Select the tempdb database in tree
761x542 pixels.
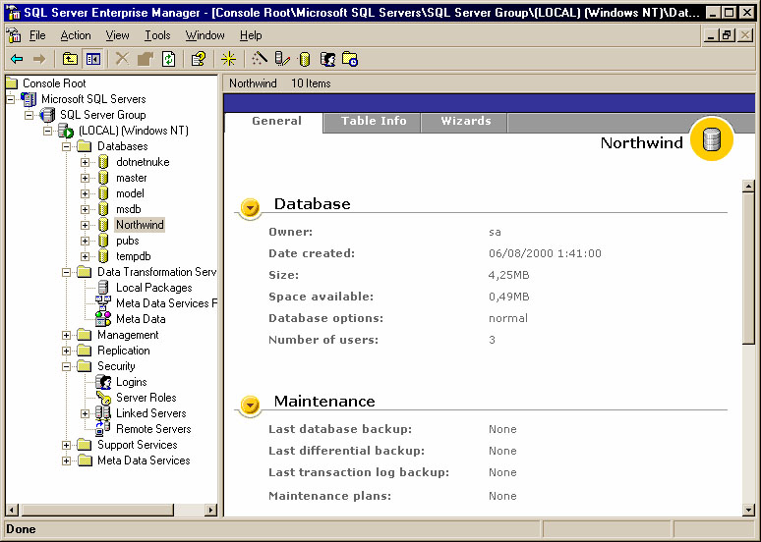133,256
